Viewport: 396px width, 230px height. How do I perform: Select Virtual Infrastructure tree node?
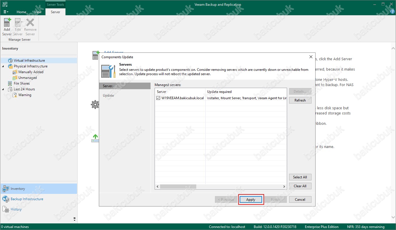(x=29, y=61)
